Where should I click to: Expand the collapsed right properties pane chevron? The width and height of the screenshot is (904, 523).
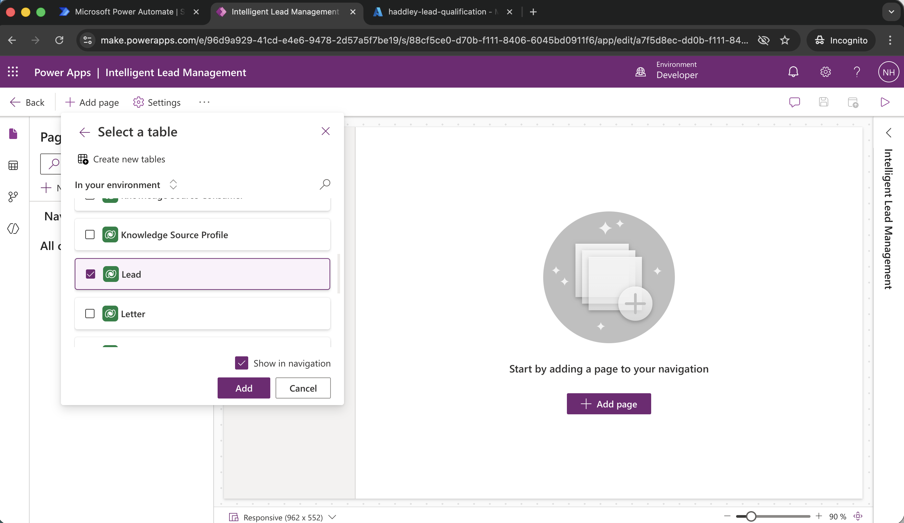pos(888,133)
